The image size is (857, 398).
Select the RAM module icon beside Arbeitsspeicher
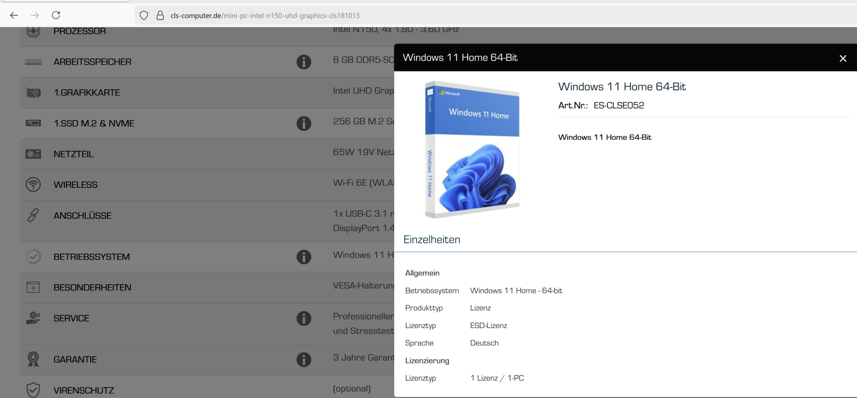33,62
